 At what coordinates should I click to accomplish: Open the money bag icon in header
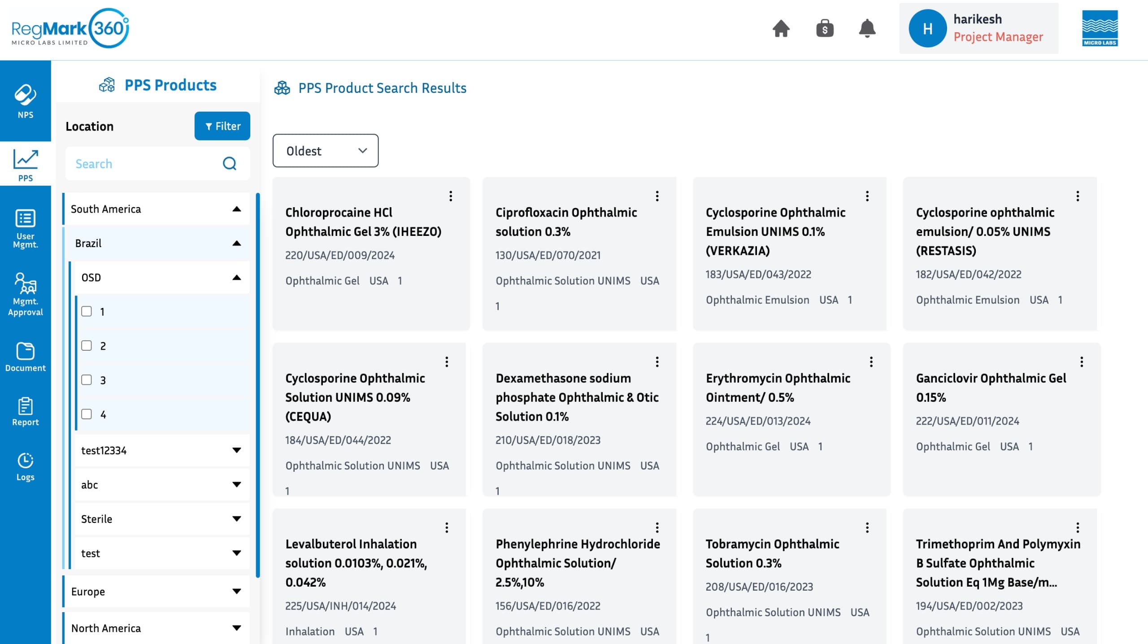pos(824,29)
